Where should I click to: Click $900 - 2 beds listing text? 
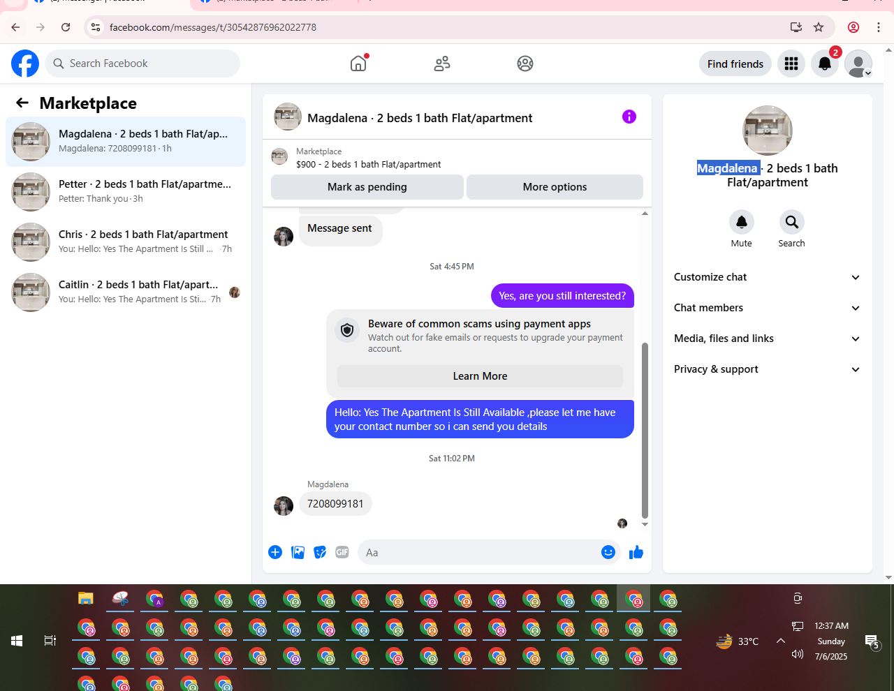pyautogui.click(x=369, y=165)
